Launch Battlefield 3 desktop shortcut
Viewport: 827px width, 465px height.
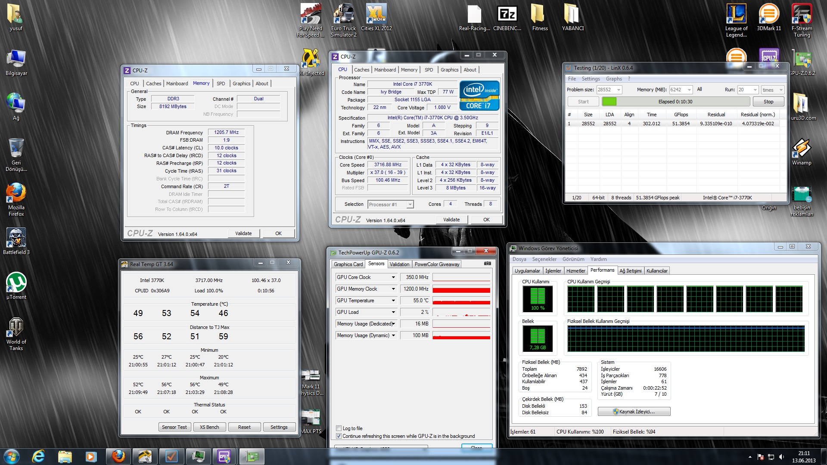point(16,242)
